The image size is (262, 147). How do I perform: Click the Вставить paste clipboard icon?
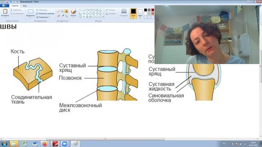(5, 11)
